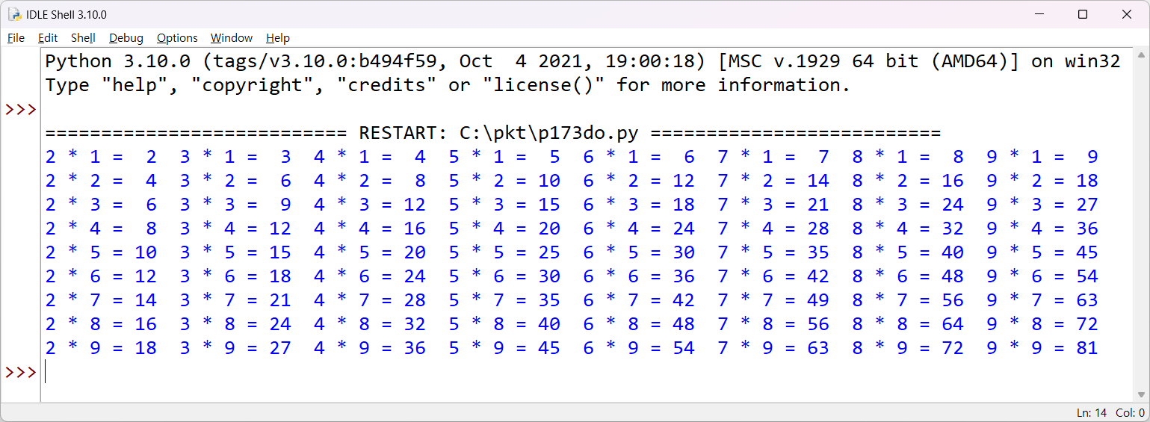Click the '9 * 9 = 81' output
Screen dimensions: 1150x422
tap(1042, 348)
